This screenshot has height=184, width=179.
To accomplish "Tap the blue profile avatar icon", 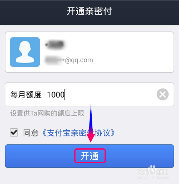I will (x=25, y=52).
